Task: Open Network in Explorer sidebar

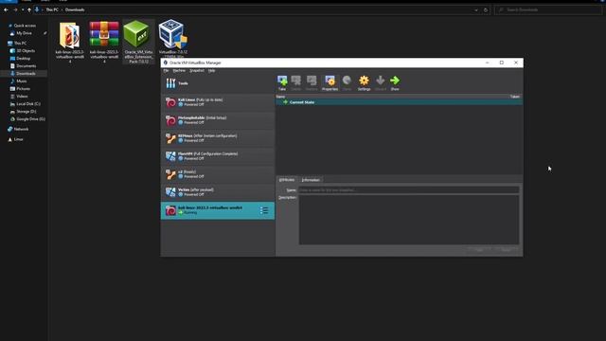Action: coord(21,129)
